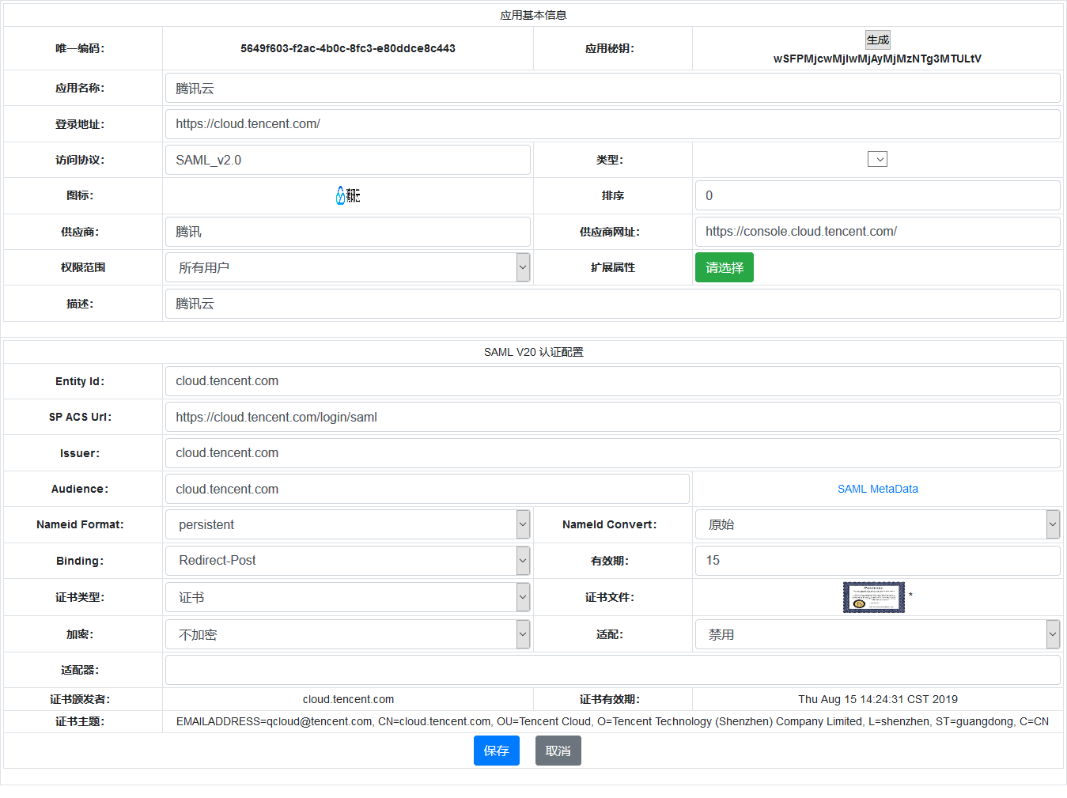1067x798 pixels.
Task: Click the Tencent Cloud application icon image
Action: pos(348,195)
